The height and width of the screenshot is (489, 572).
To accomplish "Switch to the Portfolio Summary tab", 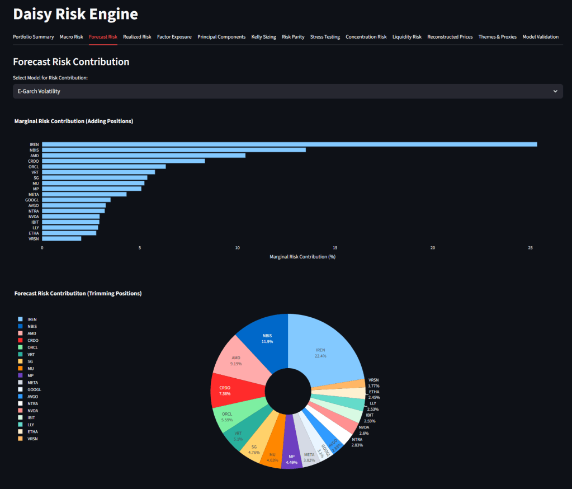I will 34,37.
